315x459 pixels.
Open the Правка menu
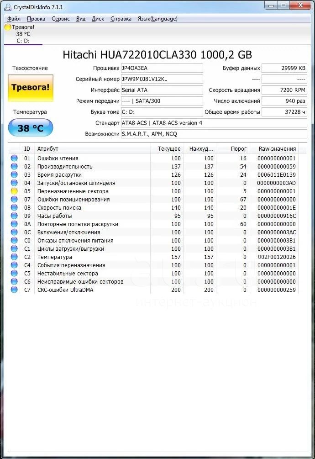coord(36,19)
